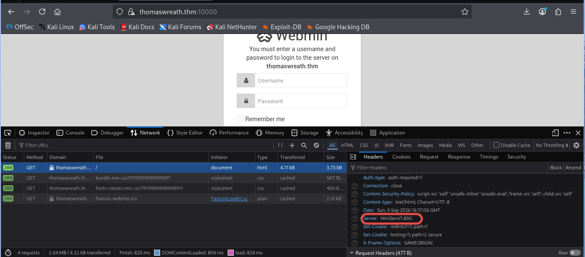Viewport: 585px width, 257px height.
Task: Filter requests by CSS type
Action: pos(364,145)
